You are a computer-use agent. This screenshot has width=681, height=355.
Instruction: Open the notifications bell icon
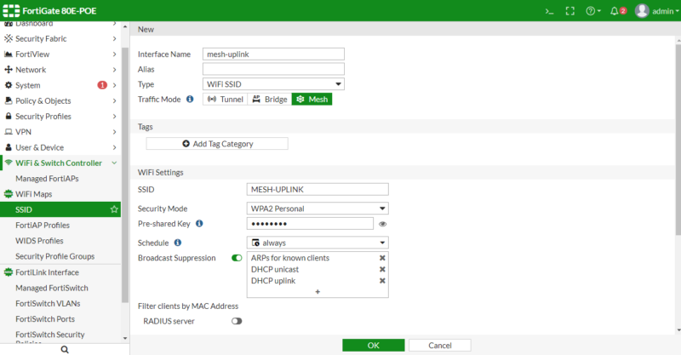616,11
